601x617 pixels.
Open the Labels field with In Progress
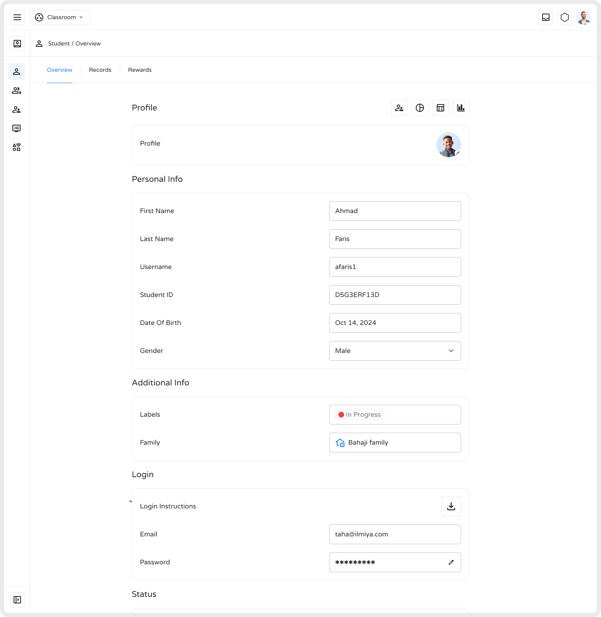[395, 415]
